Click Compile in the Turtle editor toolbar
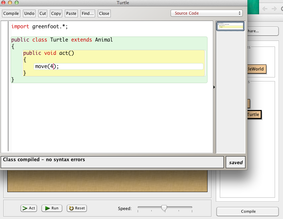The width and height of the screenshot is (283, 219). tap(11, 14)
